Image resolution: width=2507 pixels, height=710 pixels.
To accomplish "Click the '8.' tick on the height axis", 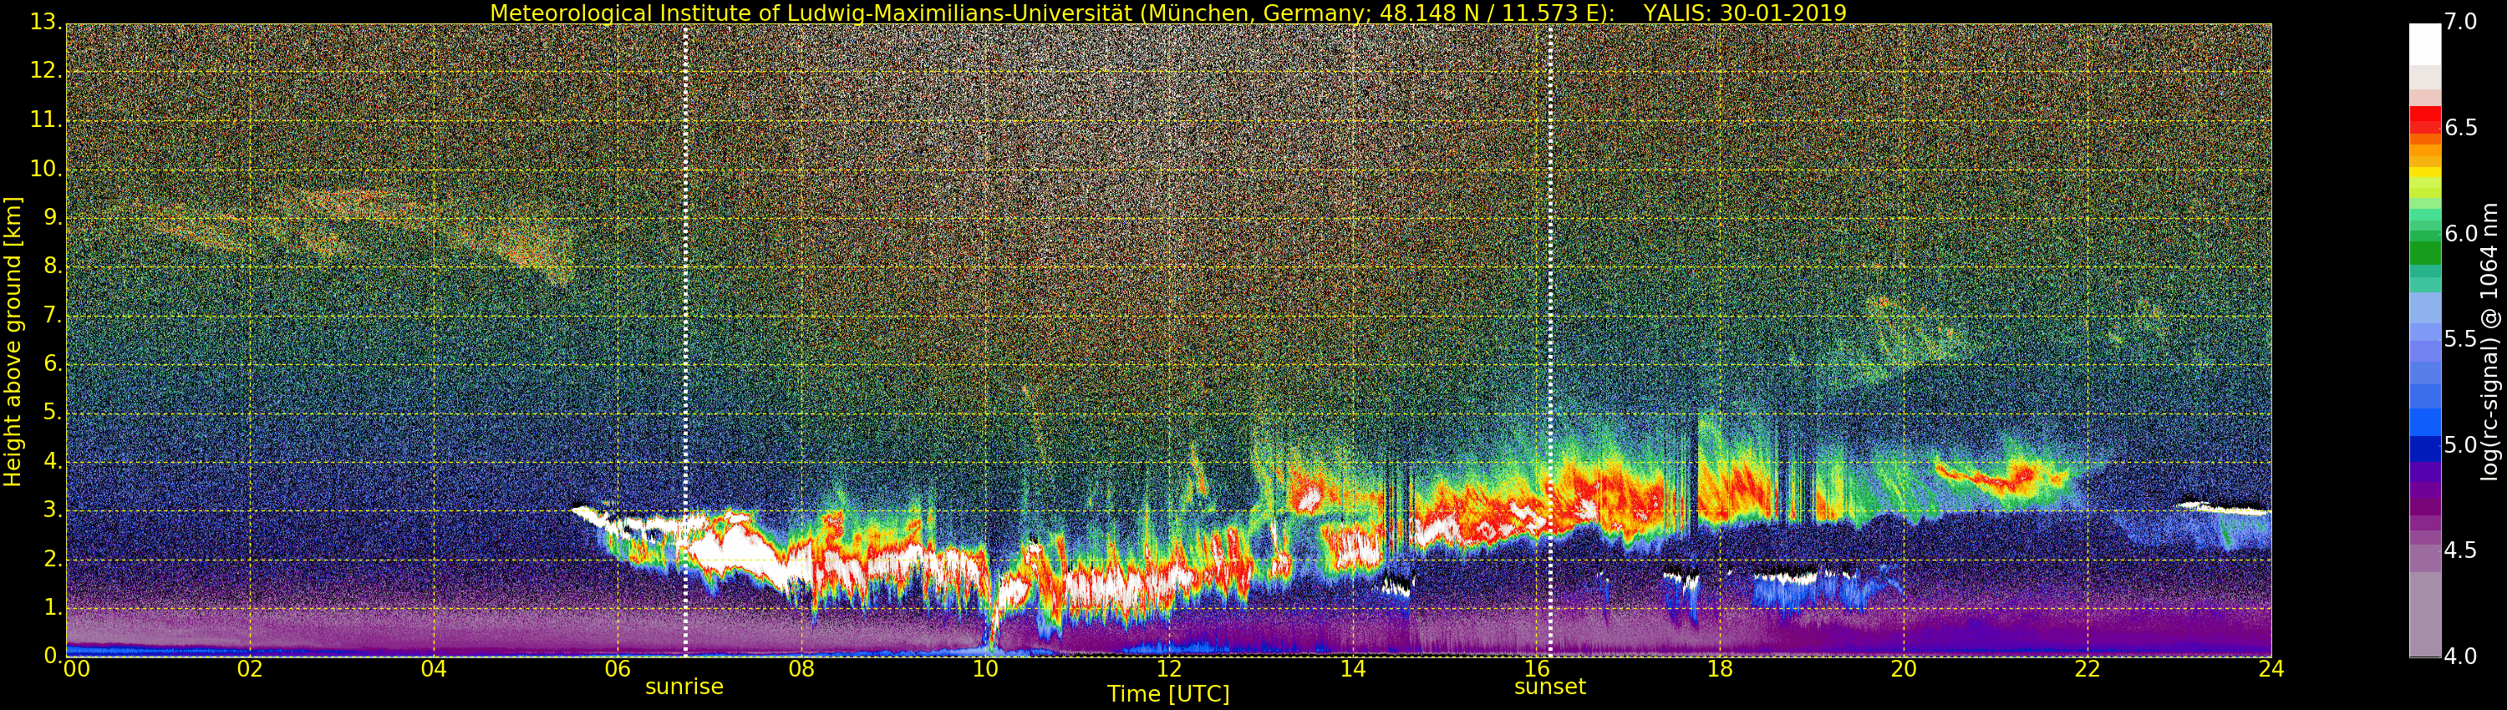I will click(x=53, y=266).
